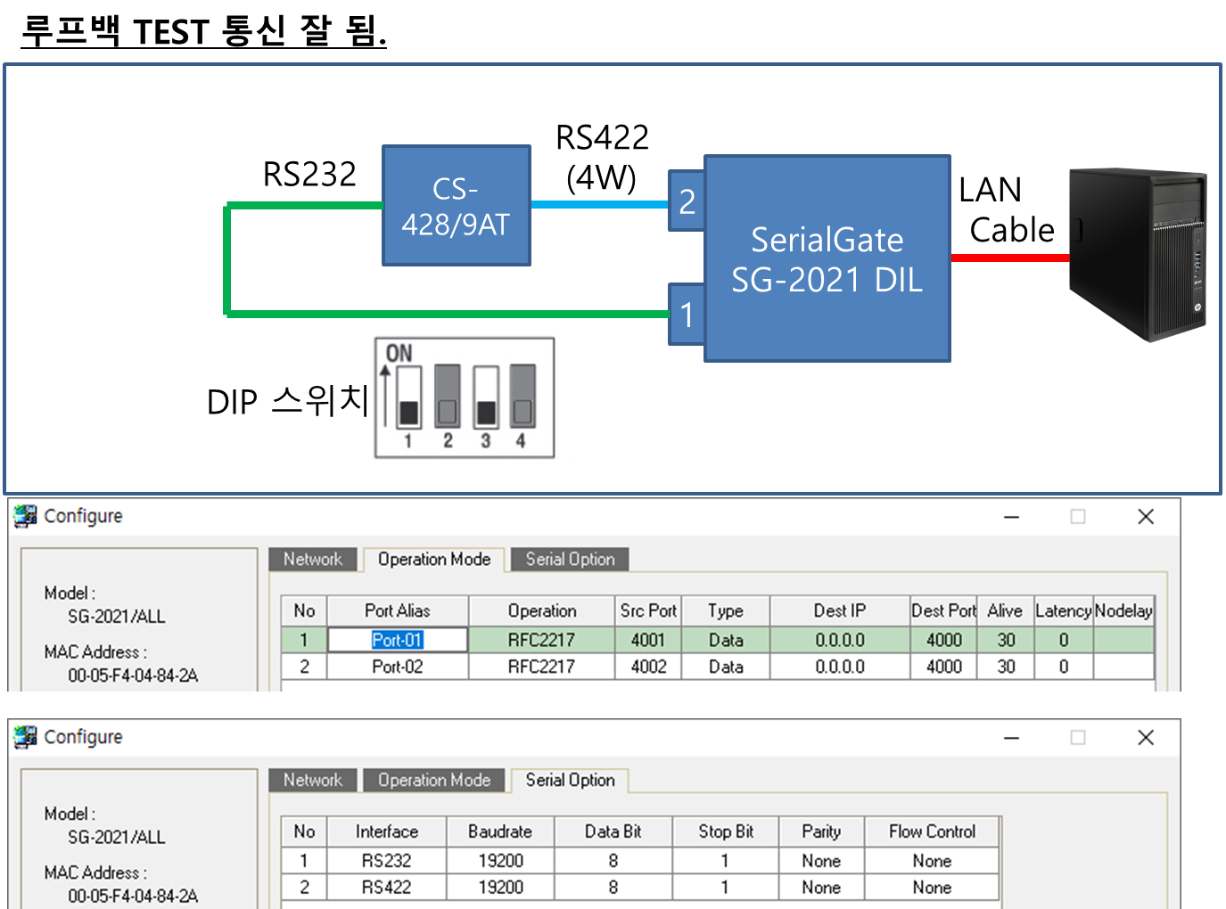Click Dest IP 0.0.0.0 in Port-02 row
This screenshot has width=1226, height=909.
tap(840, 667)
